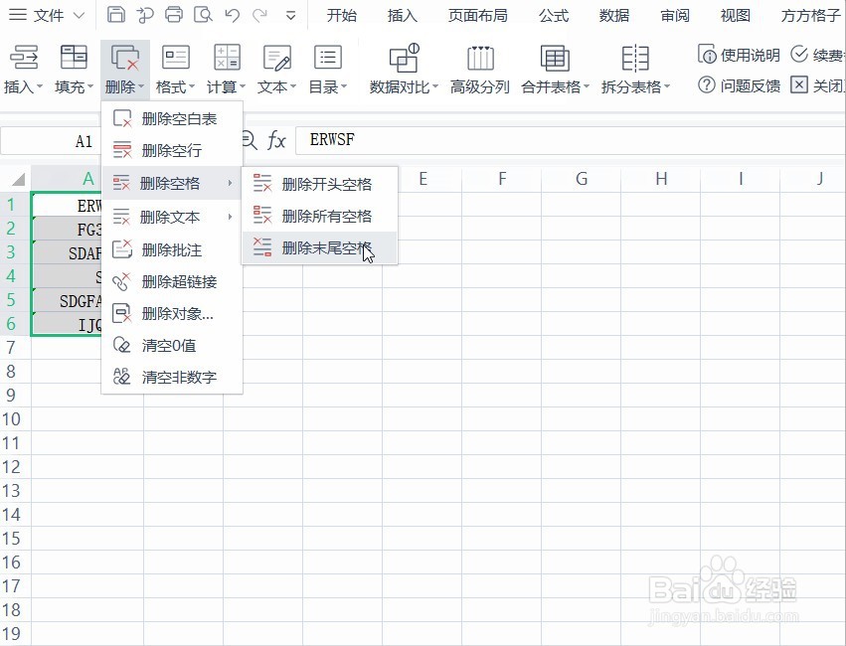Screen dimensions: 846x646
Task: Select column G header
Action: (x=582, y=179)
